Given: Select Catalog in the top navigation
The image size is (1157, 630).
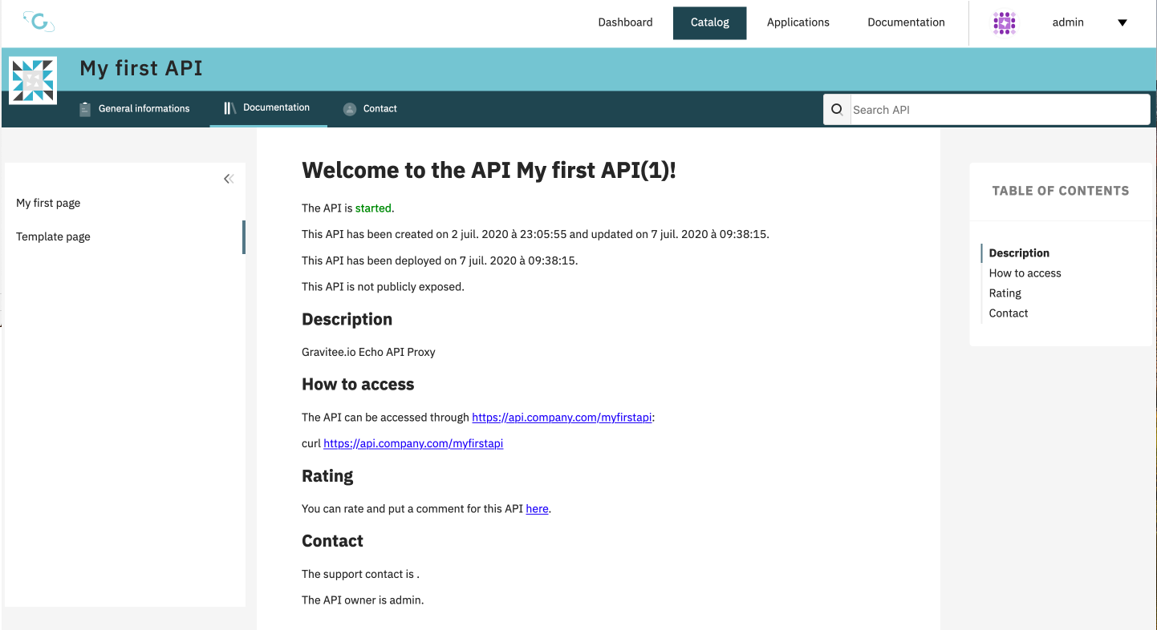Looking at the screenshot, I should coord(709,22).
